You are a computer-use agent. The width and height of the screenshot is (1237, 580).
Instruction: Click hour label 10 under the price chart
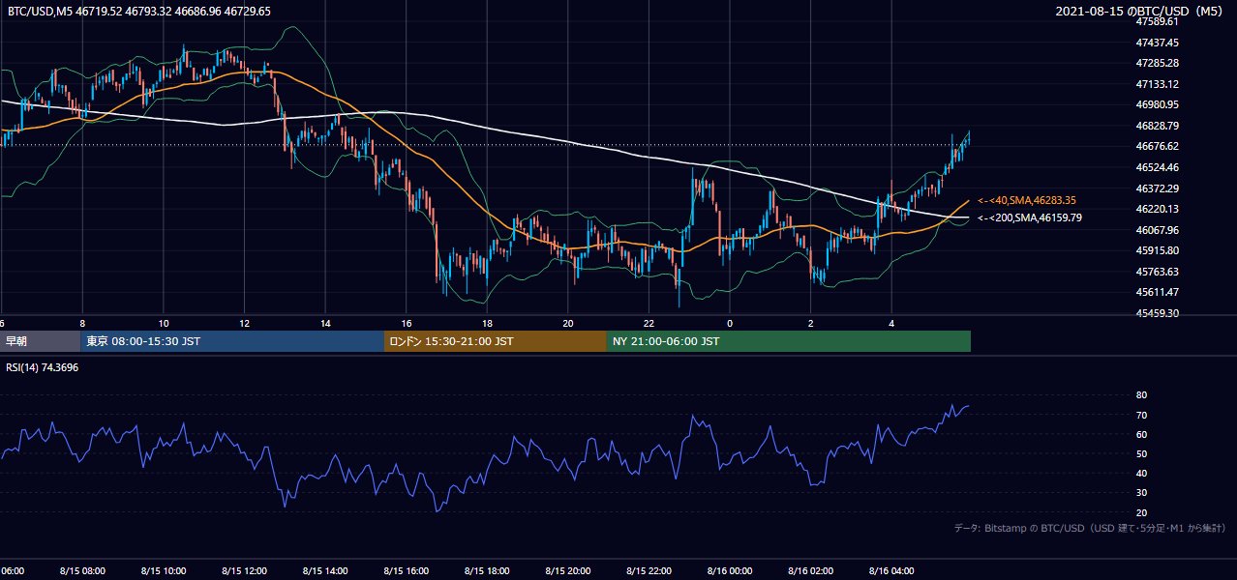tap(164, 323)
